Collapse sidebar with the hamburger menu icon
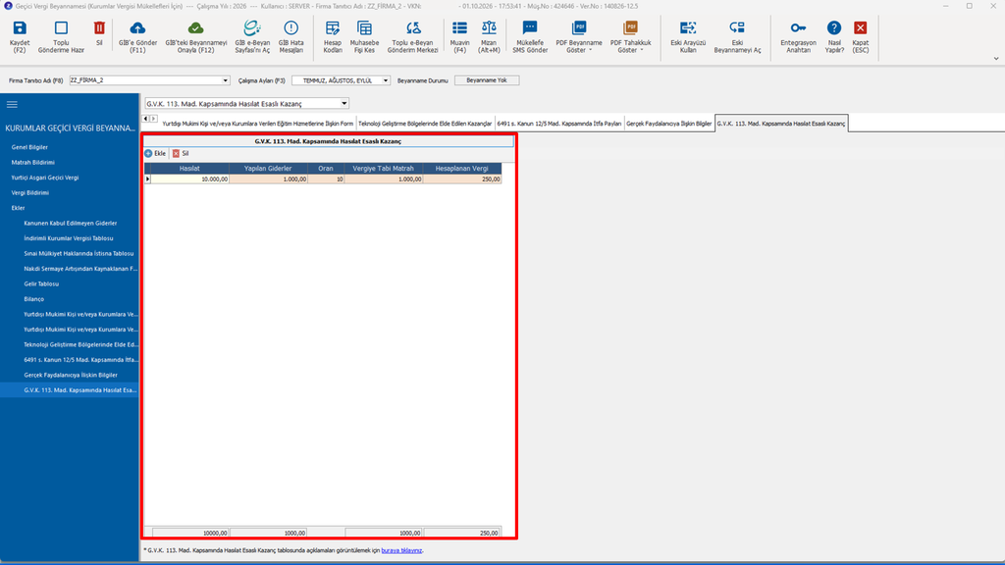This screenshot has height=565, width=1005. (12, 104)
